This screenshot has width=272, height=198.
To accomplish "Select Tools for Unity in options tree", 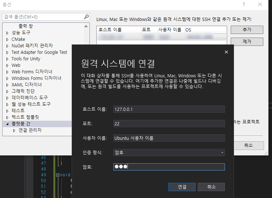I will point(26,59).
